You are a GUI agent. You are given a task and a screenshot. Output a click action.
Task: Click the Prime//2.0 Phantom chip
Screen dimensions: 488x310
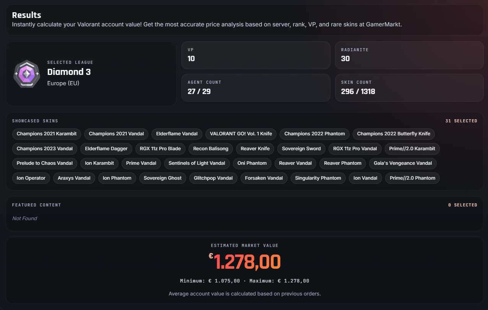pyautogui.click(x=412, y=178)
